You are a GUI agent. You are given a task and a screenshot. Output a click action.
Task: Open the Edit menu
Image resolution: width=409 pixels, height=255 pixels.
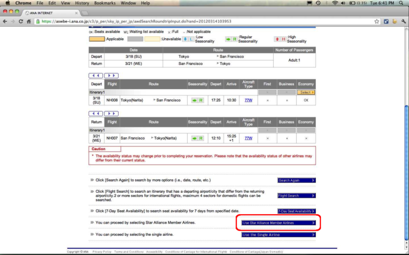(x=52, y=3)
